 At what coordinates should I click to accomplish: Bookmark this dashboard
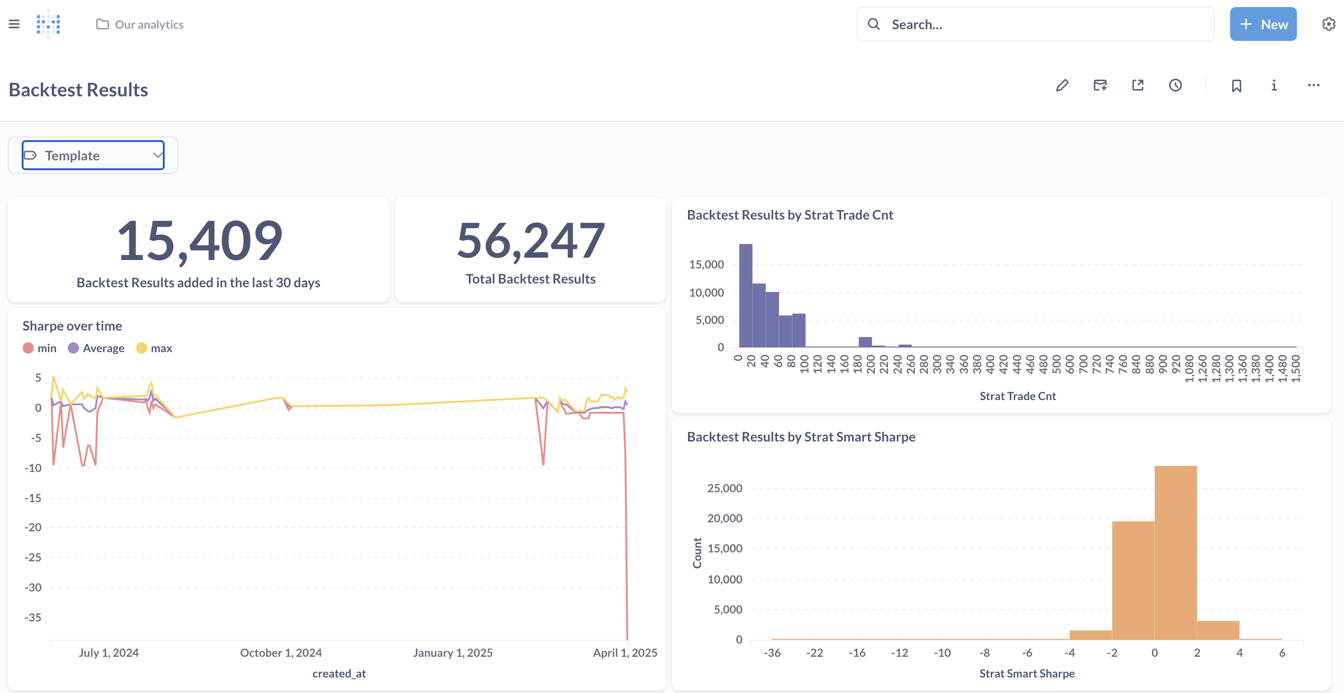[1236, 86]
